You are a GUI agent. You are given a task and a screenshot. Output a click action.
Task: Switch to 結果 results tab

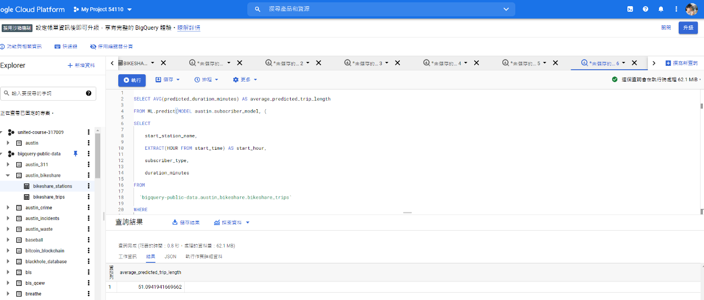point(151,256)
